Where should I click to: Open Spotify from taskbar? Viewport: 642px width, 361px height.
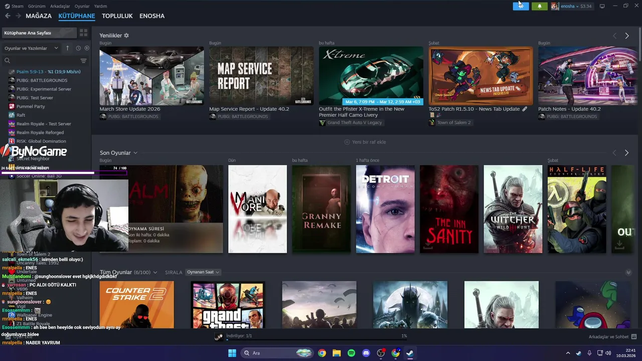coord(351,353)
